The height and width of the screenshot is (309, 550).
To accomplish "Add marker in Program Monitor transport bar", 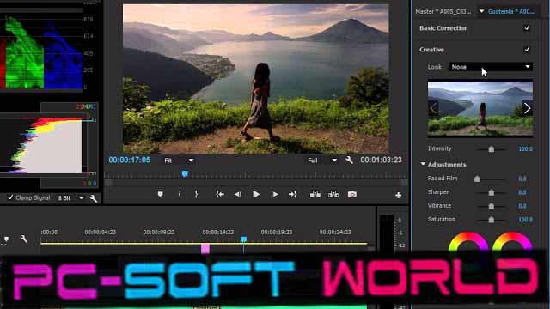I will [161, 194].
